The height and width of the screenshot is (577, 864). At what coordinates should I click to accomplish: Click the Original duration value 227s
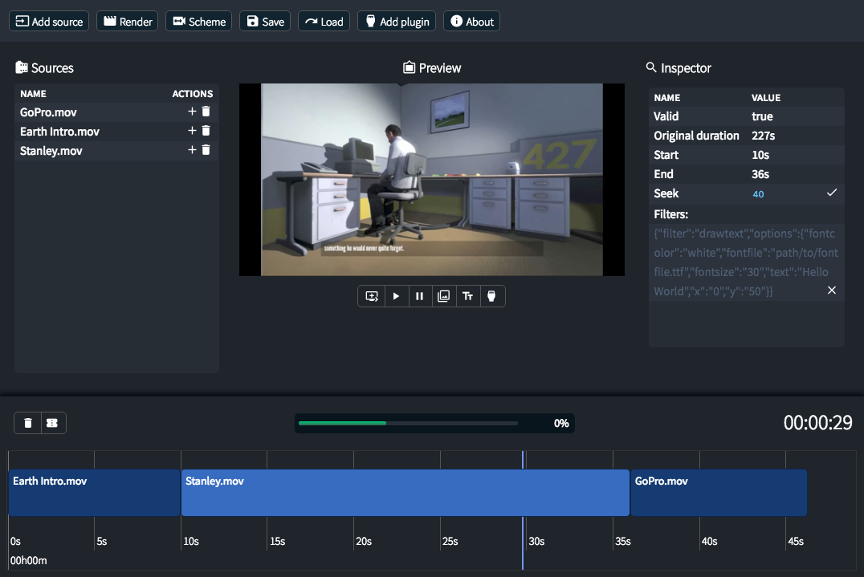pyautogui.click(x=763, y=136)
